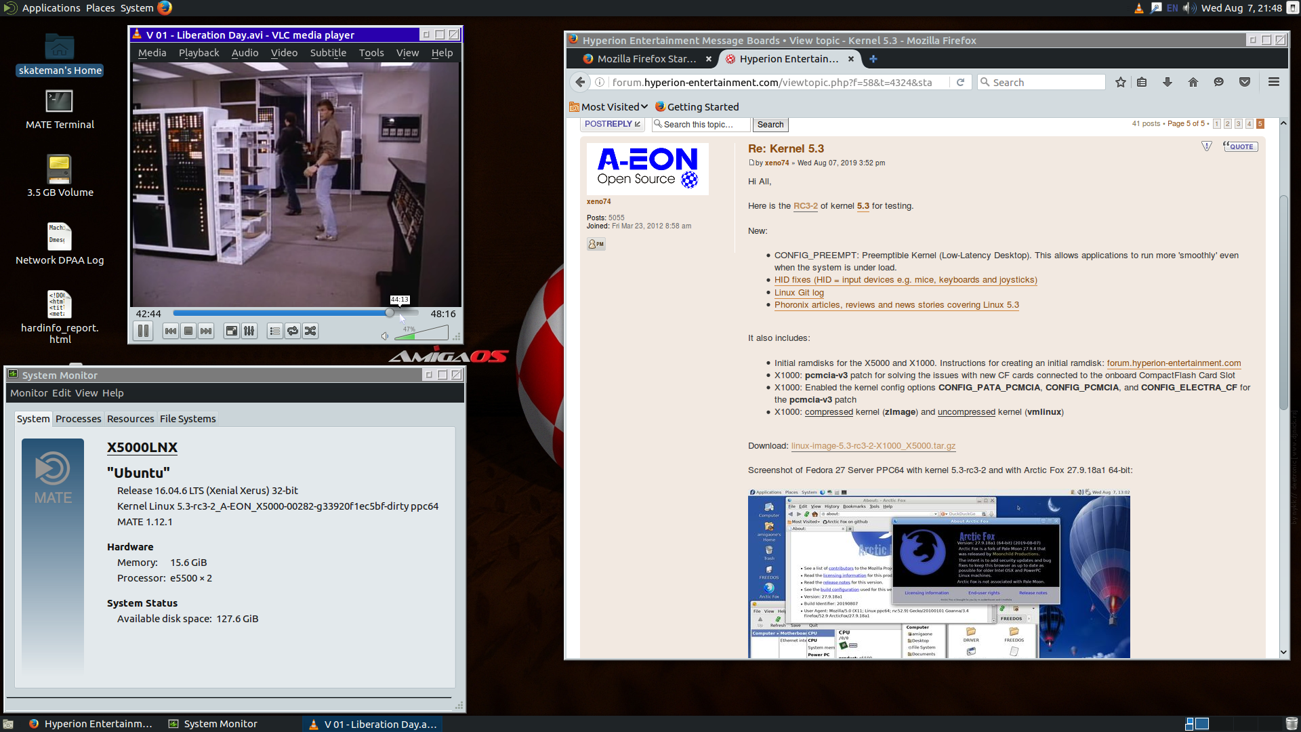Quote the Kernel 5.3 post
Viewport: 1301px width, 732px height.
coord(1240,146)
